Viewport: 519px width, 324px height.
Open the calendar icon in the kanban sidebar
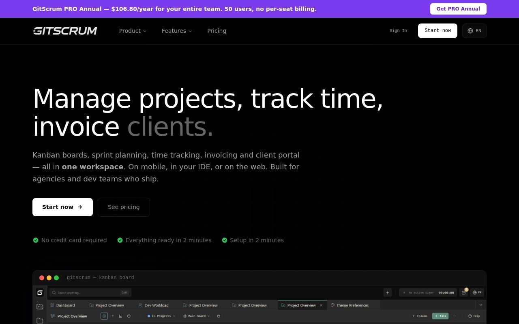(40, 307)
